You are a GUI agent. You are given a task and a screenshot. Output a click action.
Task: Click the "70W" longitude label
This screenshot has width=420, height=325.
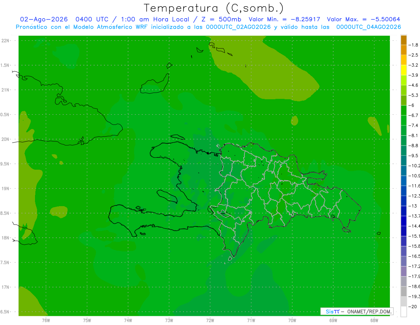[x=292, y=320]
